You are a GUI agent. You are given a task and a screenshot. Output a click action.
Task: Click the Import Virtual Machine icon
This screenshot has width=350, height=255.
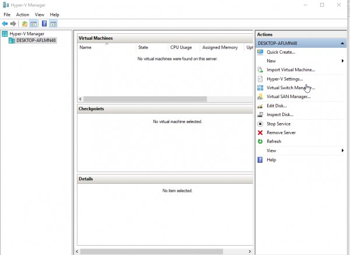(x=260, y=69)
